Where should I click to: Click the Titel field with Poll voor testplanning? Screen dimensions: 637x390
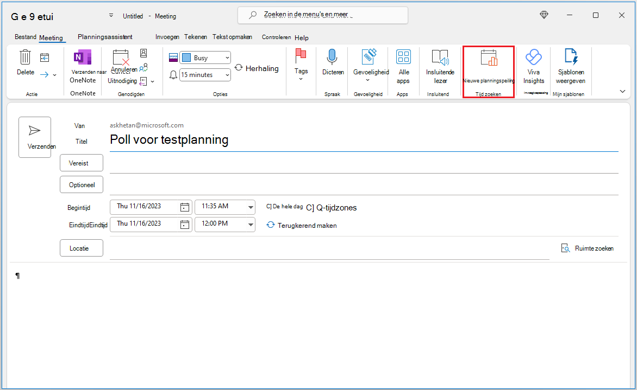(x=364, y=140)
